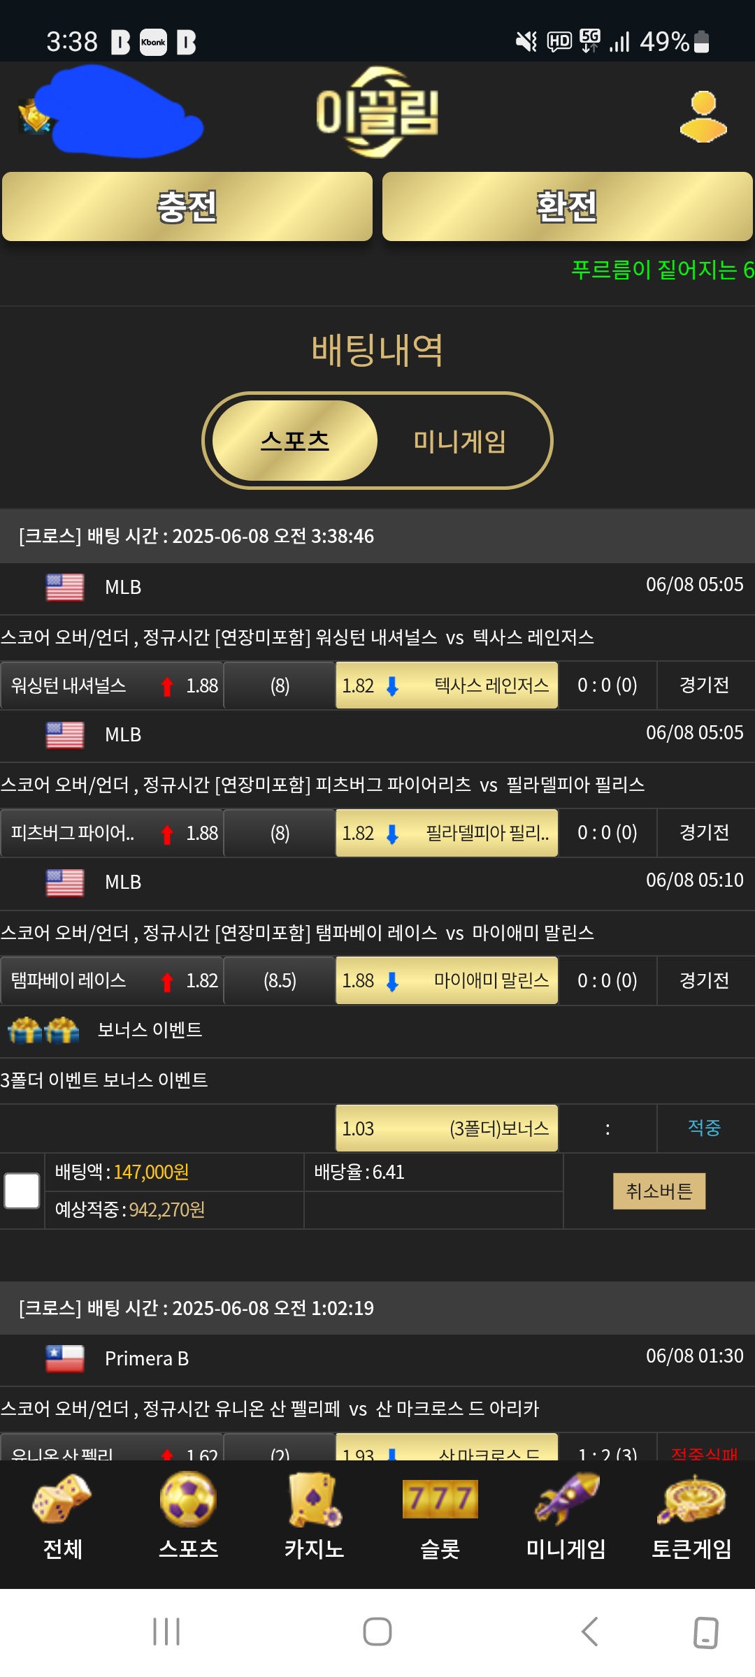Image resolution: width=755 pixels, height=1677 pixels.
Task: Check the bet selection checkbox
Action: (x=22, y=1191)
